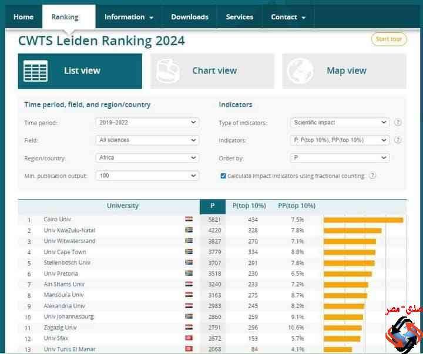This screenshot has height=354, width=423.
Task: Open Univ KwaZulu-Natal entry
Action: point(69,230)
